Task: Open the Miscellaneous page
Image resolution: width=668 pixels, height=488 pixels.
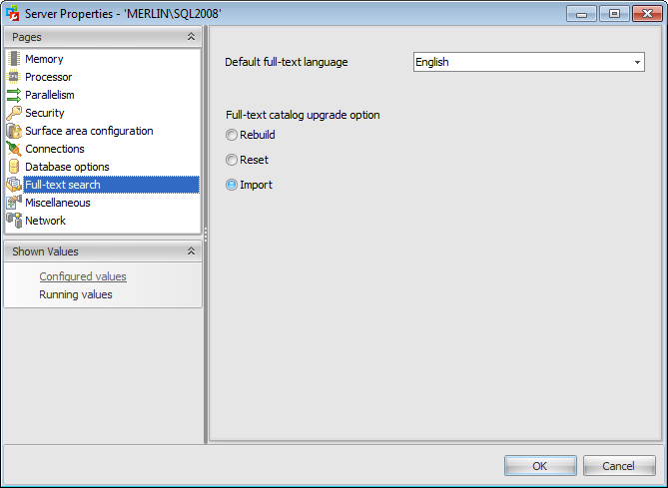Action: (x=57, y=203)
